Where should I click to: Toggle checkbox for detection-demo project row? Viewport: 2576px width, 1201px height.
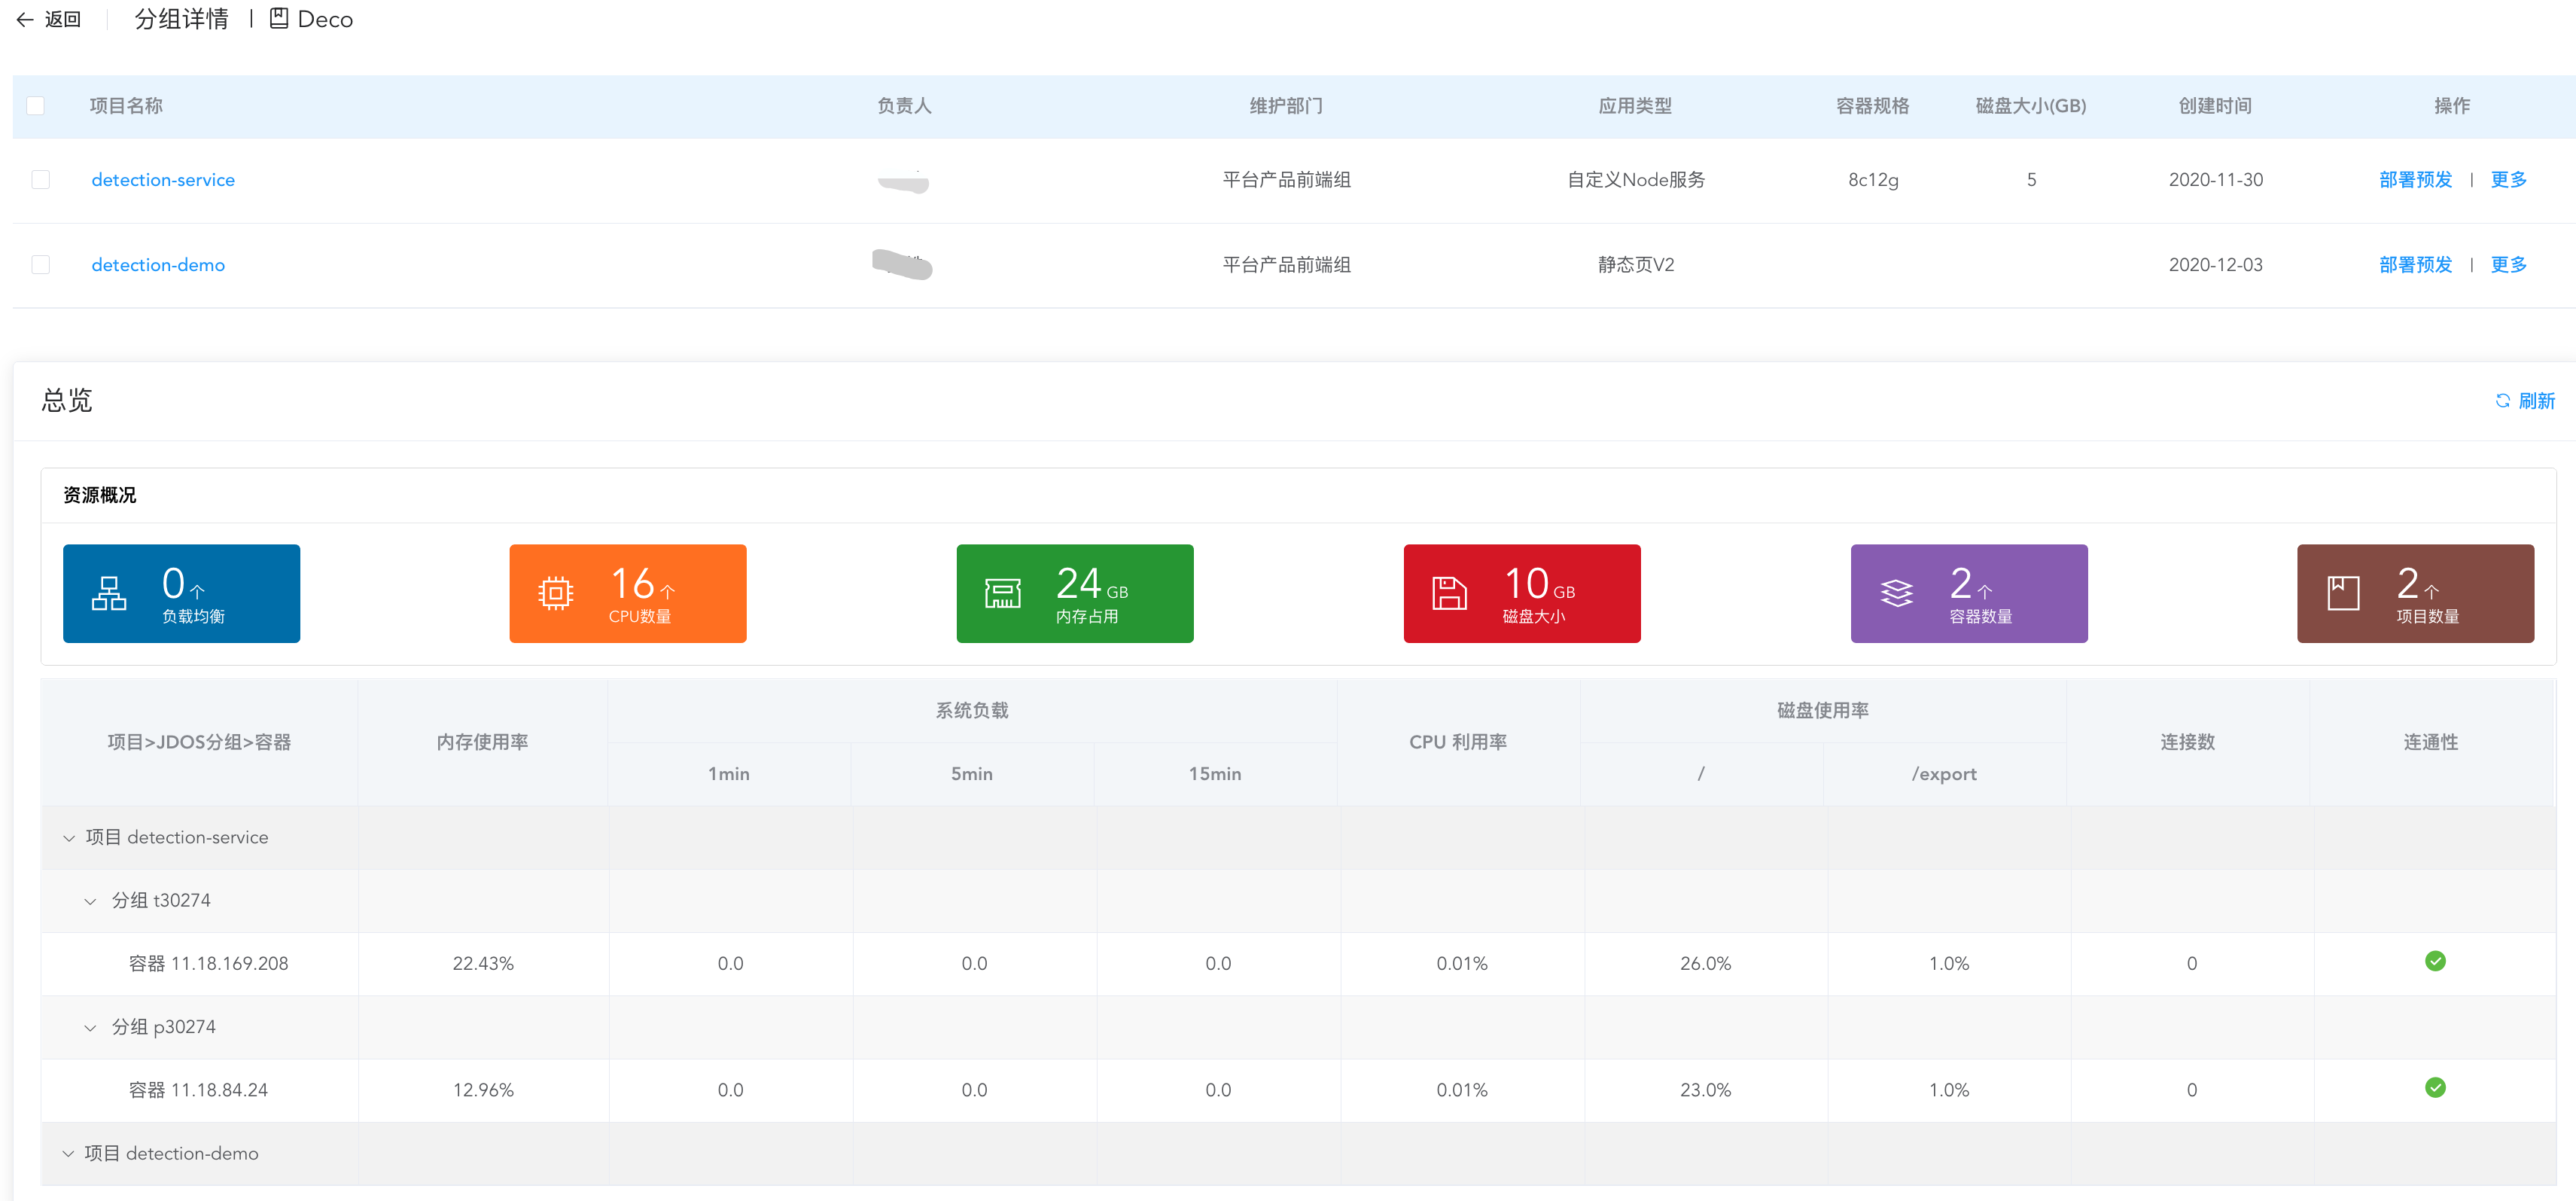[41, 264]
